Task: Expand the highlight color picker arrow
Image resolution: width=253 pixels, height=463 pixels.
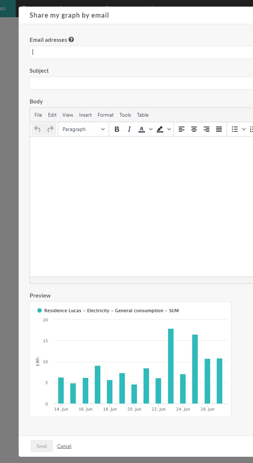Action: point(169,129)
